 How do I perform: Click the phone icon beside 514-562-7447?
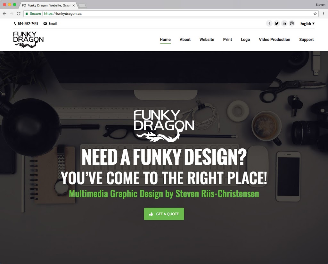click(x=15, y=24)
